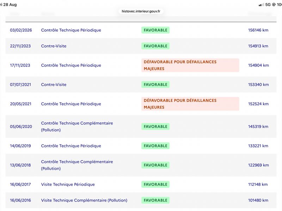
Task: Click Défavorable badge for 20/05/2021
Action: tap(190, 104)
